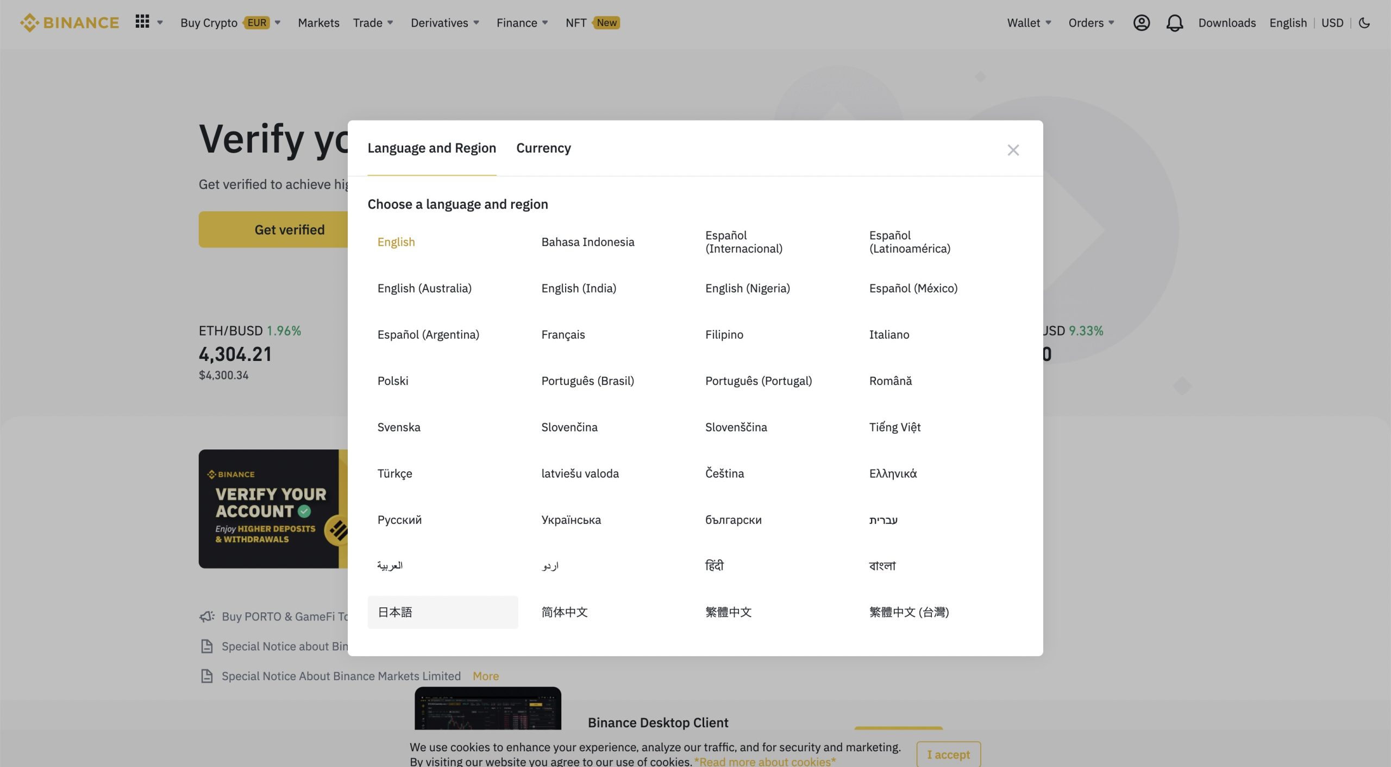The width and height of the screenshot is (1391, 767).
Task: Open the More notices link
Action: click(x=485, y=676)
